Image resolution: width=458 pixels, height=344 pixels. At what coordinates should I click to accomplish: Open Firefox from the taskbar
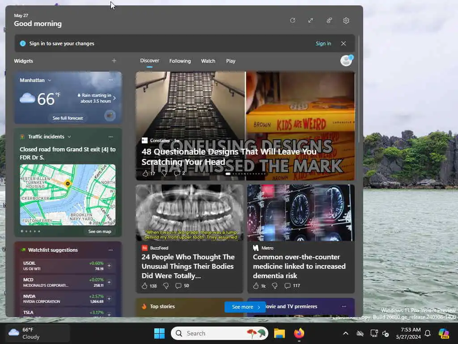[x=299, y=333]
